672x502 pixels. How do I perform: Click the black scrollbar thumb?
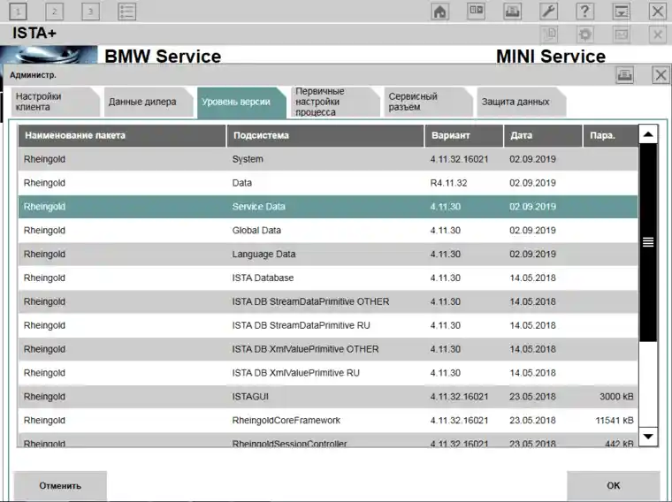click(x=648, y=242)
